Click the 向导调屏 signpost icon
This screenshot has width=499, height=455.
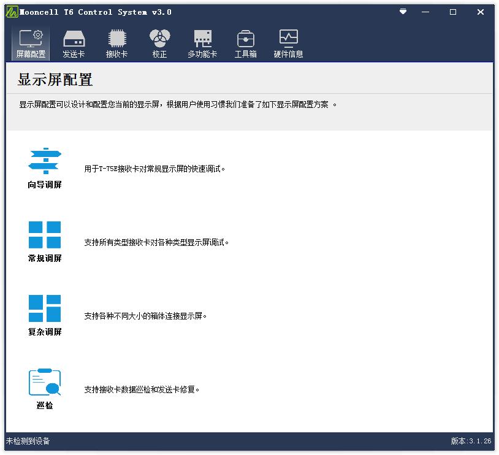pyautogui.click(x=45, y=161)
